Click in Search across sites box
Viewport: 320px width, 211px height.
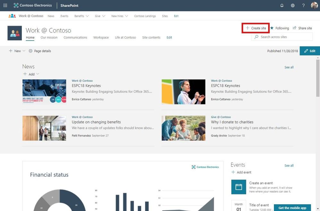(282, 37)
